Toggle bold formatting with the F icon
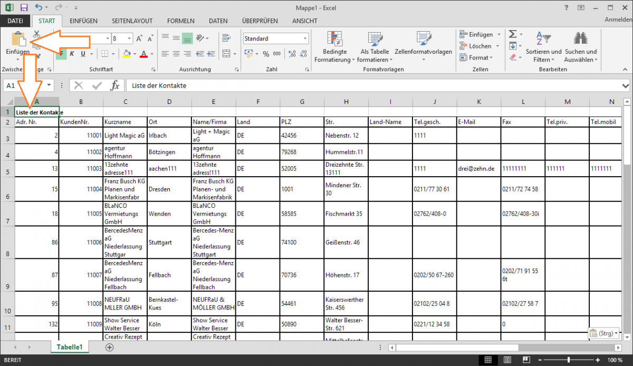Viewport: 633px width, 366px height. pyautogui.click(x=61, y=54)
